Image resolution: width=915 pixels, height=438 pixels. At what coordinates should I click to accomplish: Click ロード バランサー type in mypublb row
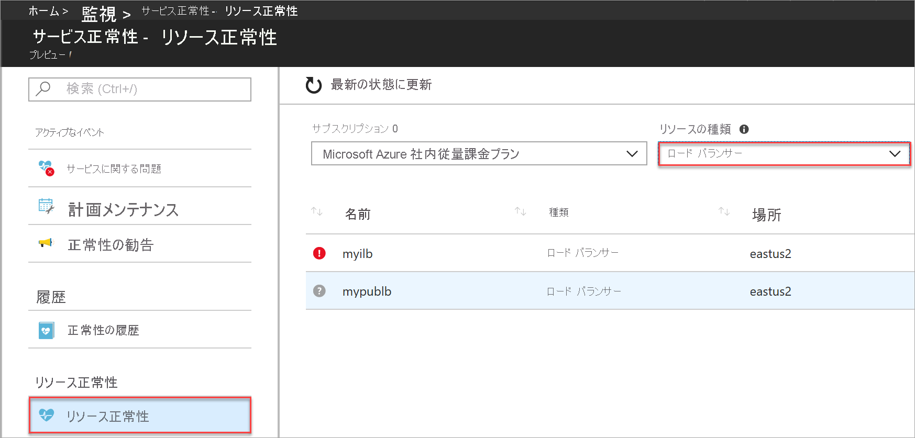coord(583,291)
